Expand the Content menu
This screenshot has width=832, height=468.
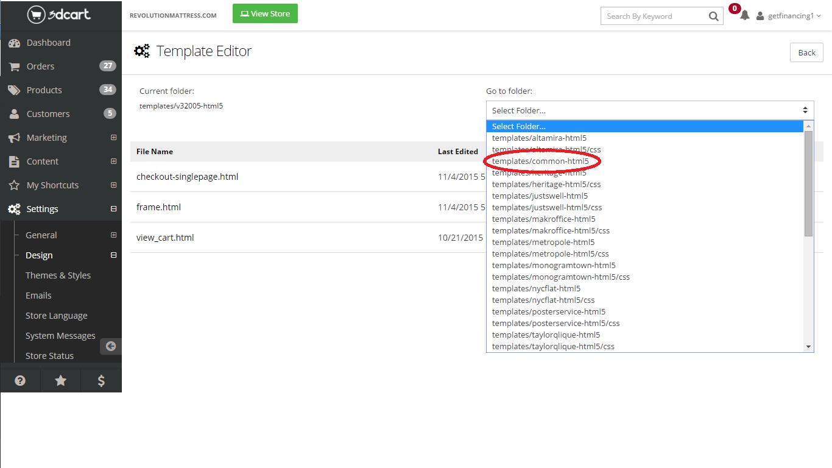click(x=113, y=161)
